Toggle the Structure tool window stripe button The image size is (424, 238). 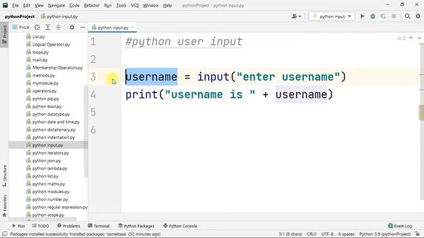click(x=5, y=176)
